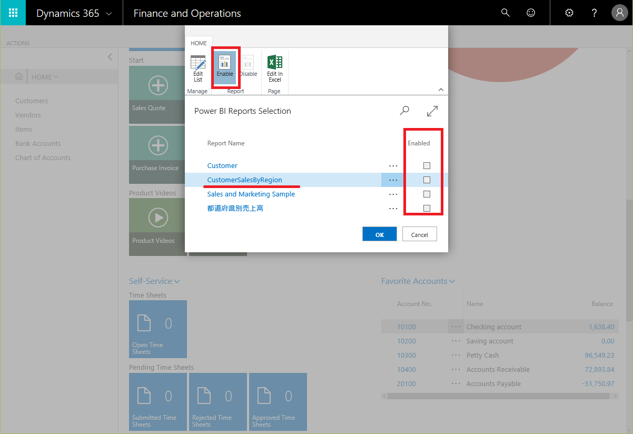This screenshot has width=633, height=434.
Task: Expand the HOME navigation dropdown
Action: point(45,77)
